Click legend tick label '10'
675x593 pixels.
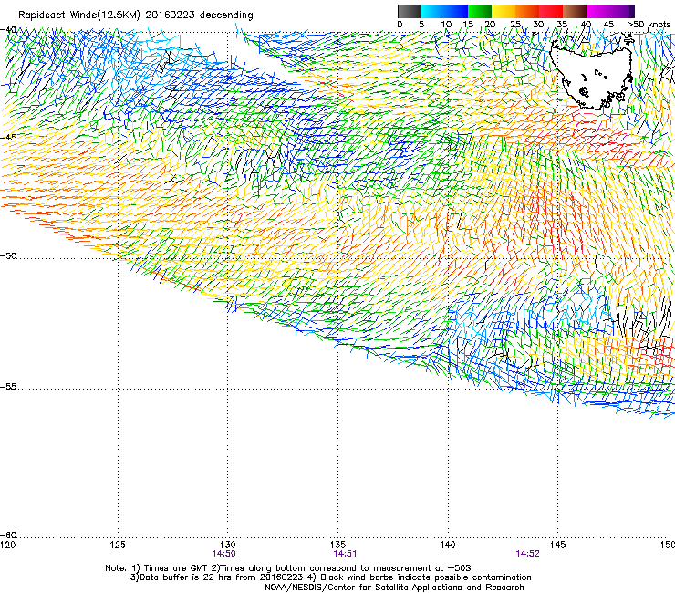[x=446, y=25]
